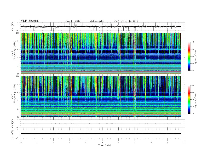
Task: Click the time axis tick label "10"
Action: point(184,142)
